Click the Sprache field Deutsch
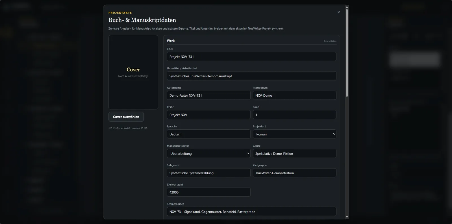Screen dimensions: 452x224 point(208,134)
